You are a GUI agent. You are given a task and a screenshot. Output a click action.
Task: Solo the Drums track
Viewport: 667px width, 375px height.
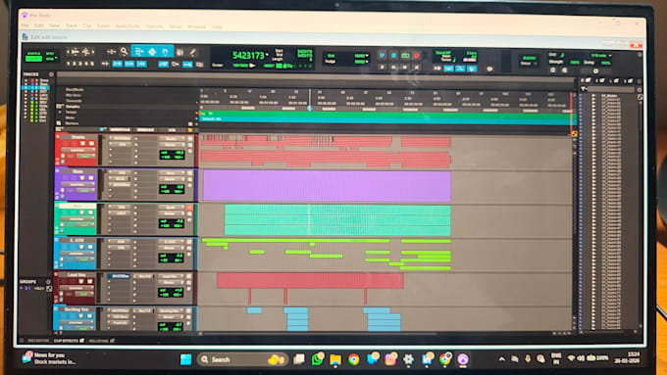pyautogui.click(x=83, y=144)
